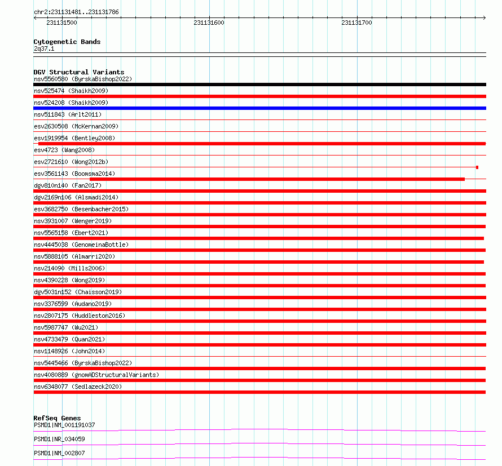Select the nsv511843 (Arlt2011) label
The height and width of the screenshot is (466, 502).
click(x=68, y=114)
